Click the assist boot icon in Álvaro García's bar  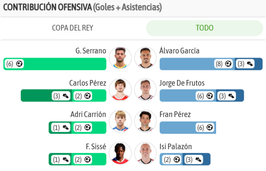250,64
